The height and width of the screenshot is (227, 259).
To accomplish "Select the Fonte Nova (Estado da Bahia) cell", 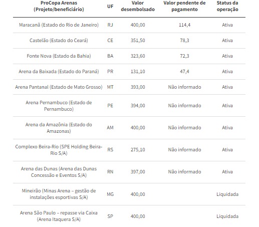I will point(59,56).
